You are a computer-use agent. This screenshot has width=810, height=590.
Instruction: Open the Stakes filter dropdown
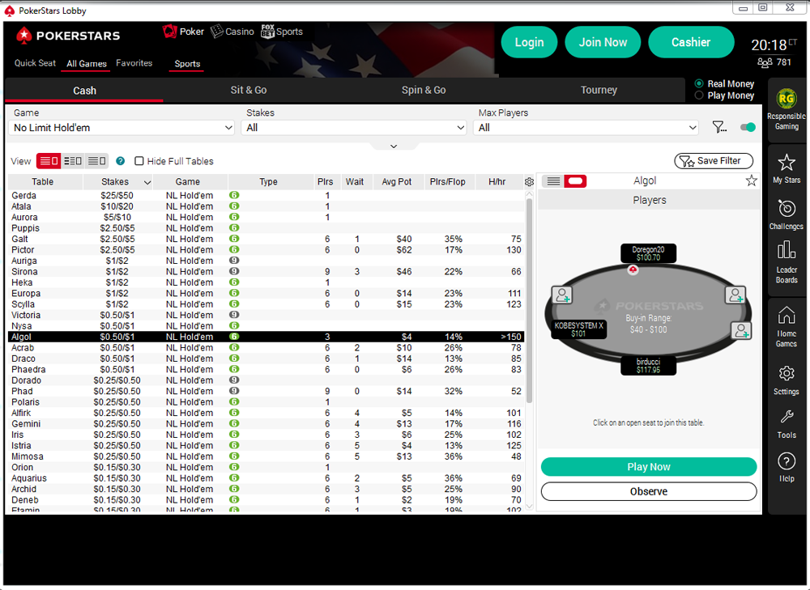pos(354,128)
